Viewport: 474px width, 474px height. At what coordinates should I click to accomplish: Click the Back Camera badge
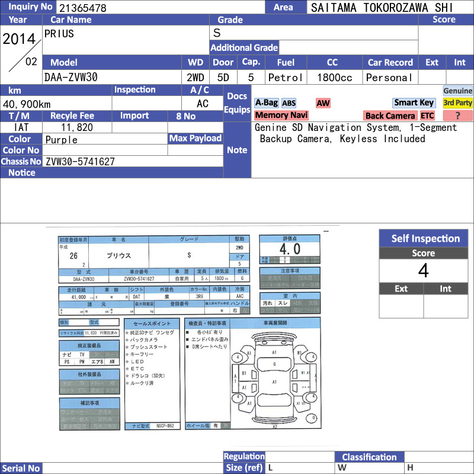[x=390, y=116]
